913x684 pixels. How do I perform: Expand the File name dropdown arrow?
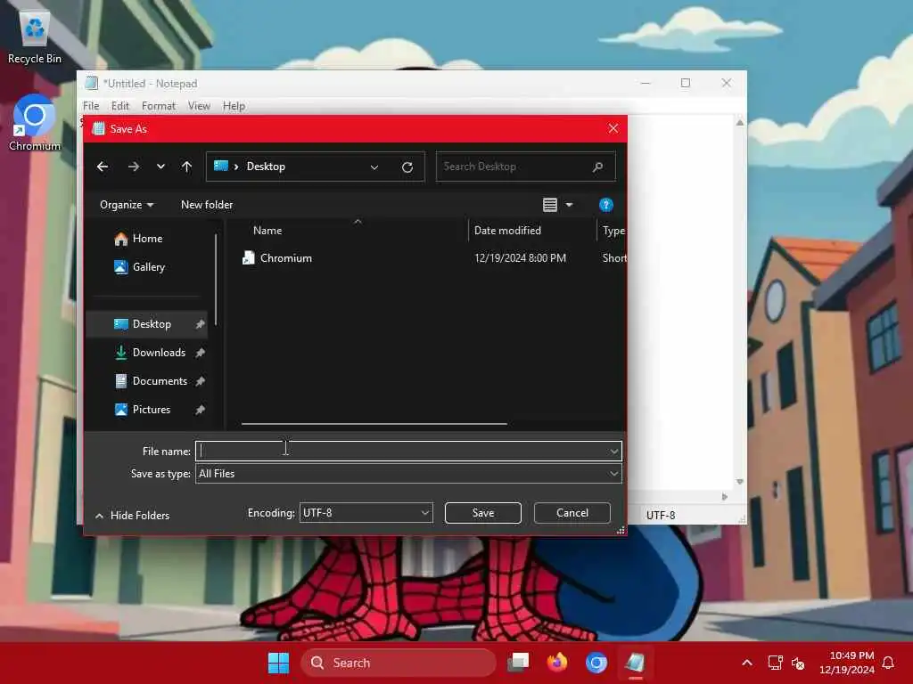coord(613,451)
